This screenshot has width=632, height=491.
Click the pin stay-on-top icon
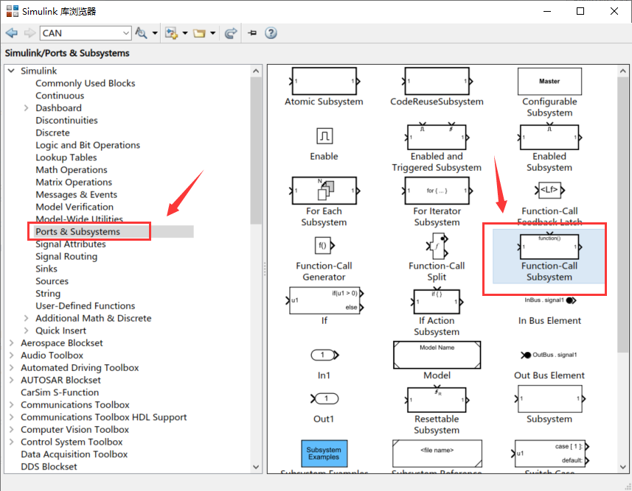point(252,33)
